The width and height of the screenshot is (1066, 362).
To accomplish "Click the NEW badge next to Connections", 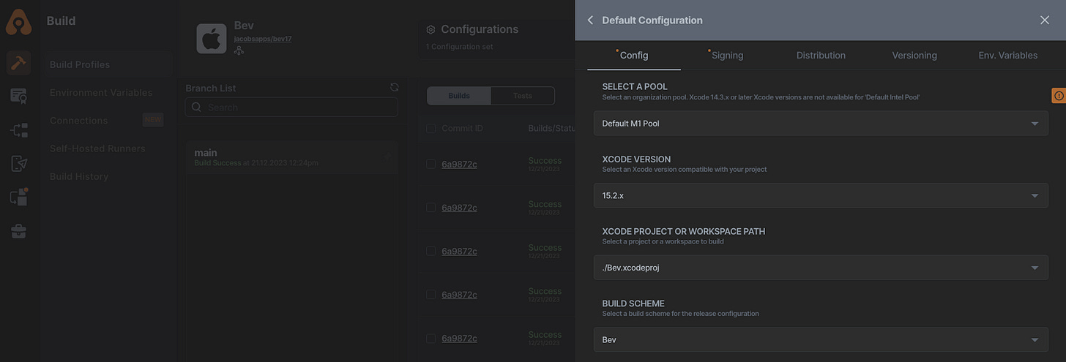I will click(153, 120).
